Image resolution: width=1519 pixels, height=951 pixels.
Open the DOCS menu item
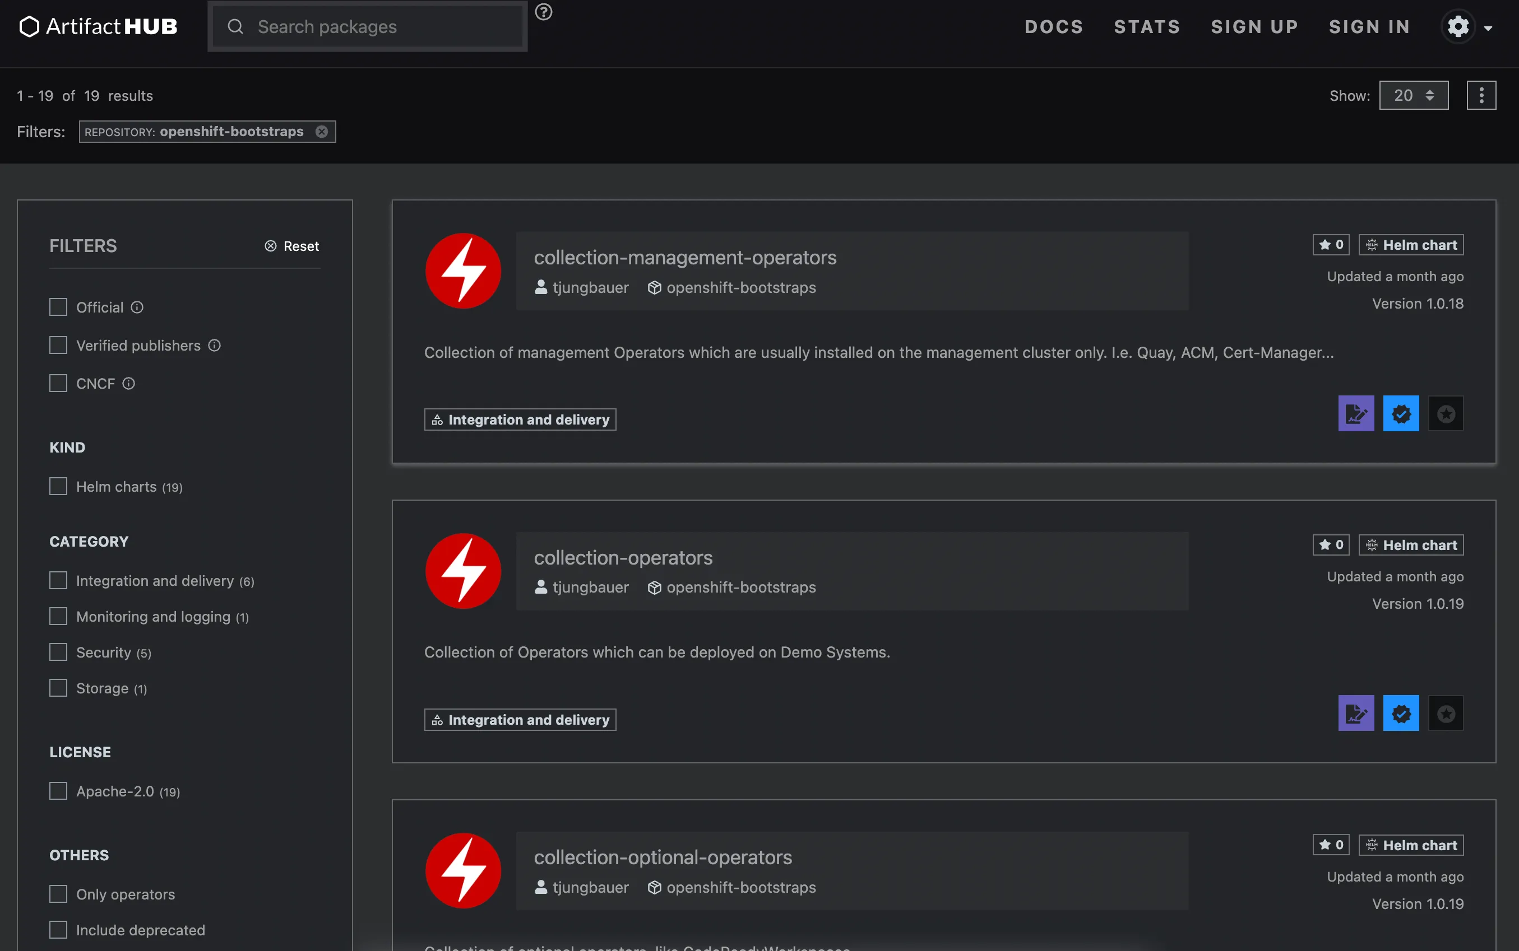pyautogui.click(x=1054, y=26)
